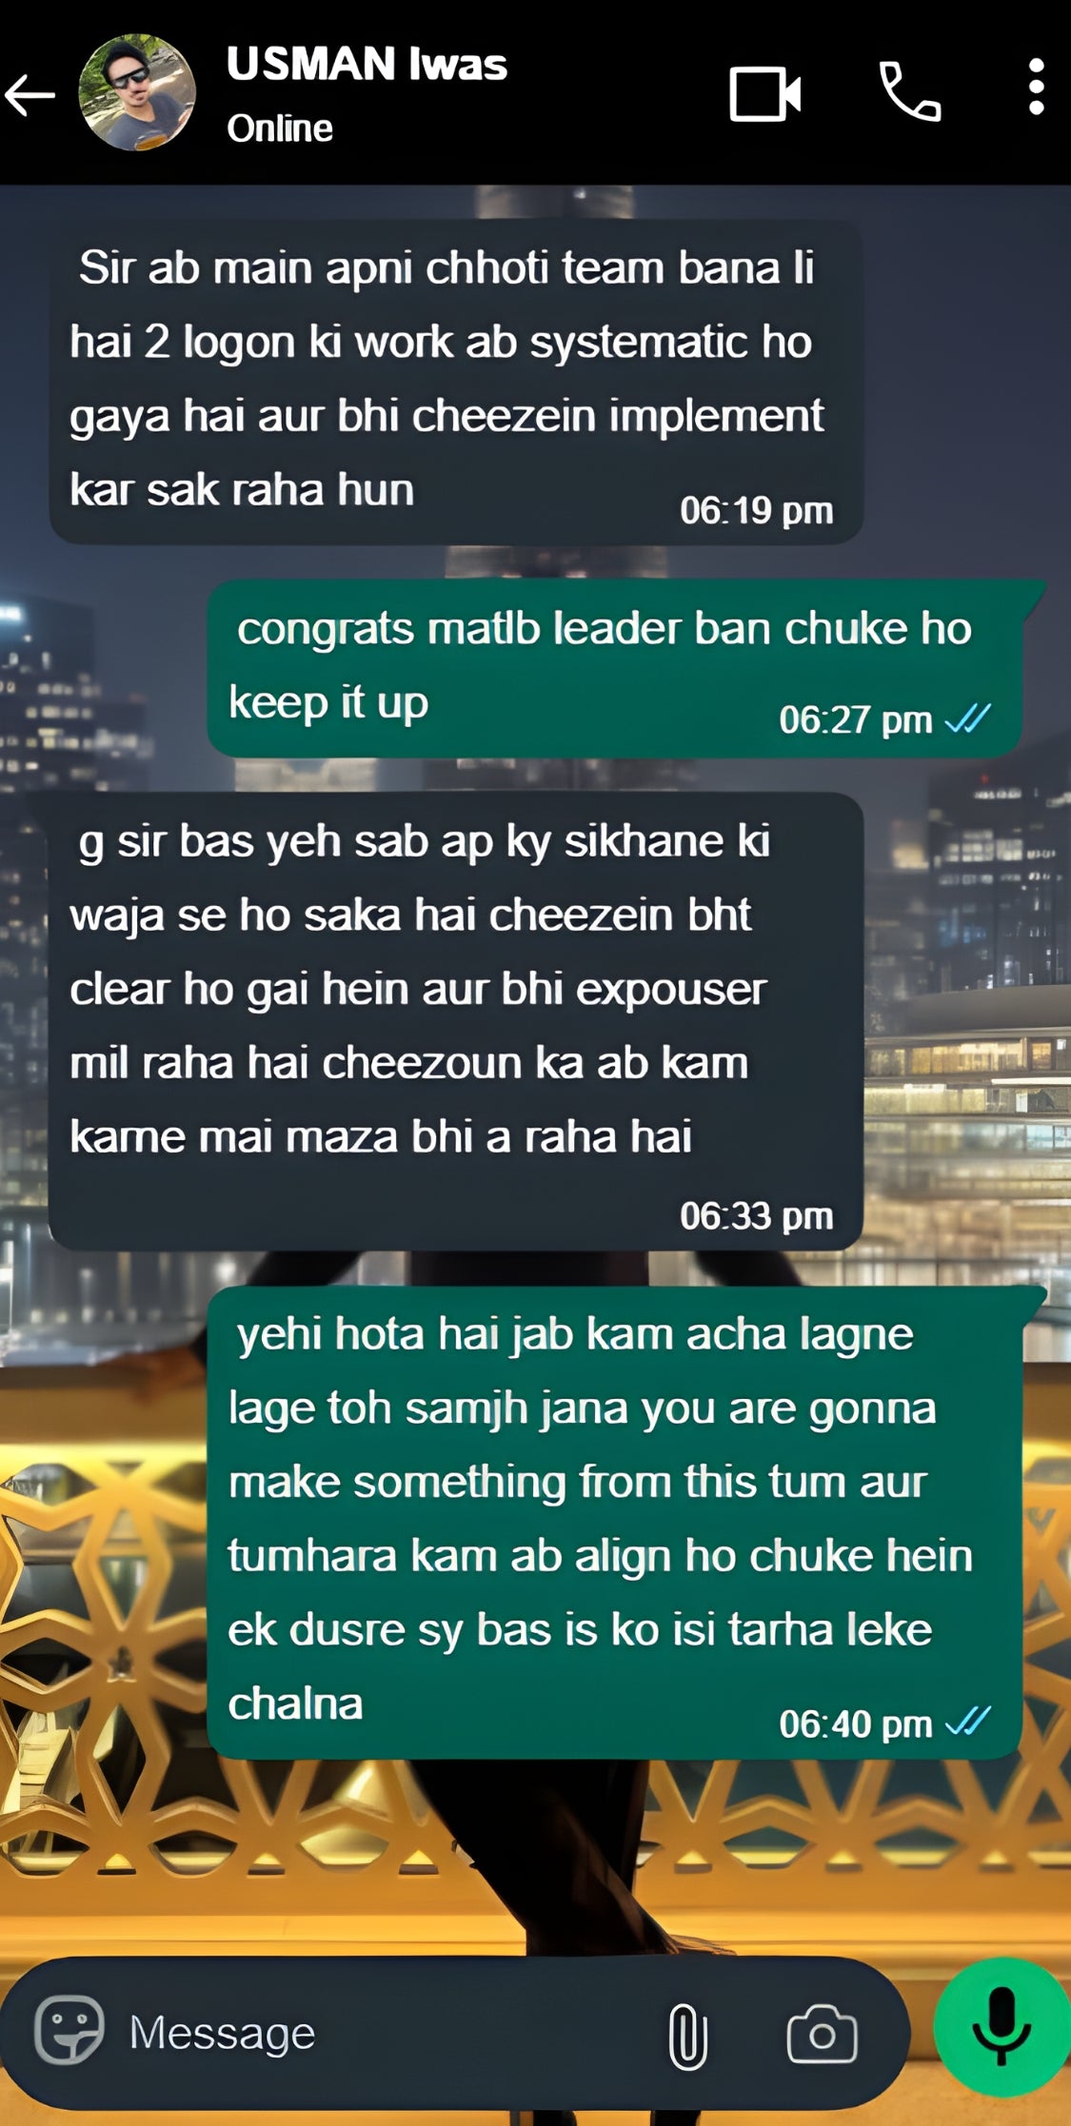
Task: Tap the green microphone voice message button
Action: point(1002,2026)
